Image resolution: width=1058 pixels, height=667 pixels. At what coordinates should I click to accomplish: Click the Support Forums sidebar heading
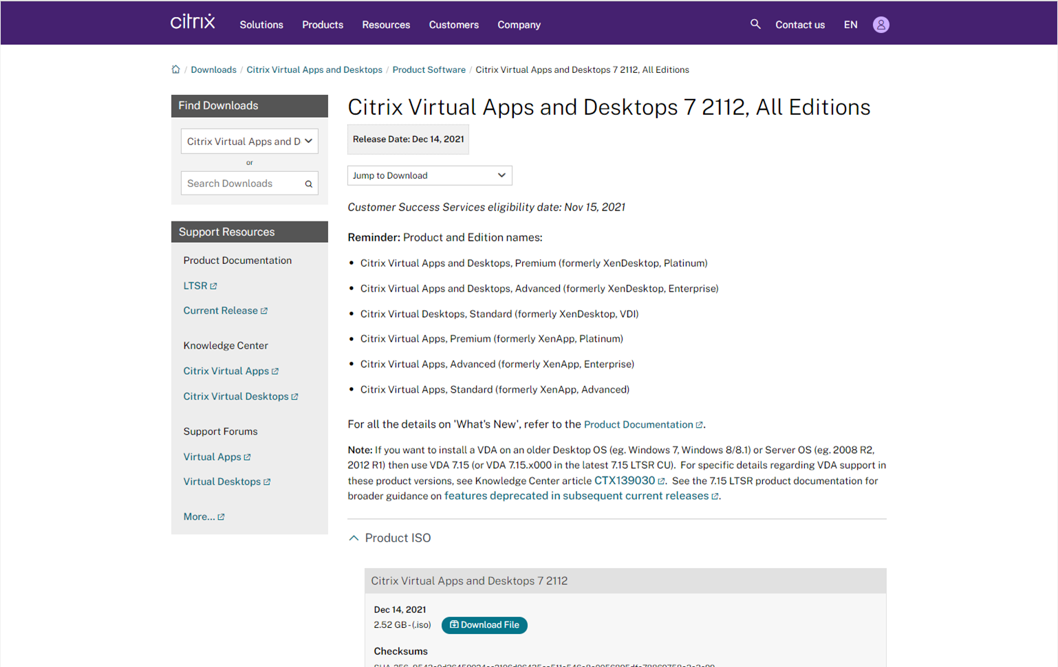click(x=220, y=432)
